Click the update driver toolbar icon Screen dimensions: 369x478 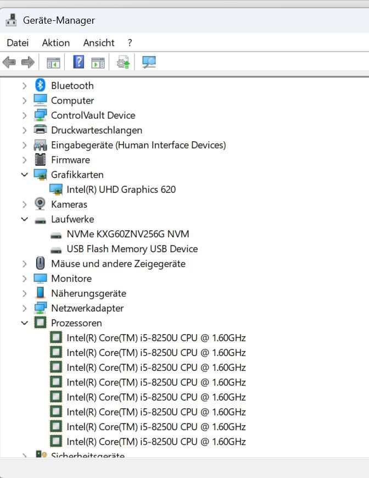[124, 62]
